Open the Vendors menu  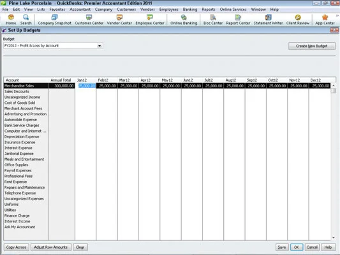coord(147,10)
